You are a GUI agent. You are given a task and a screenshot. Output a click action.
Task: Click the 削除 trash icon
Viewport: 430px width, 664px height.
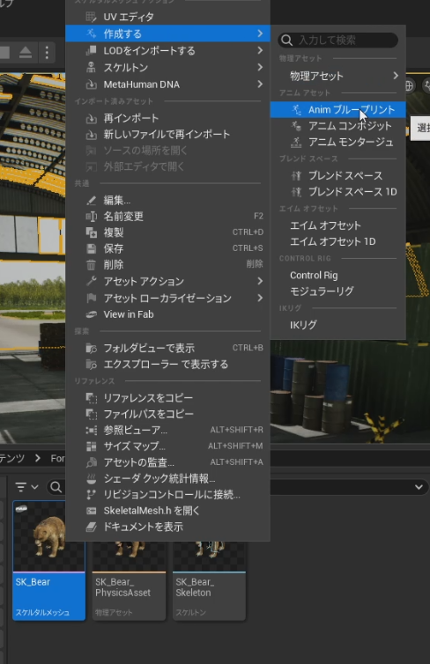(x=91, y=265)
